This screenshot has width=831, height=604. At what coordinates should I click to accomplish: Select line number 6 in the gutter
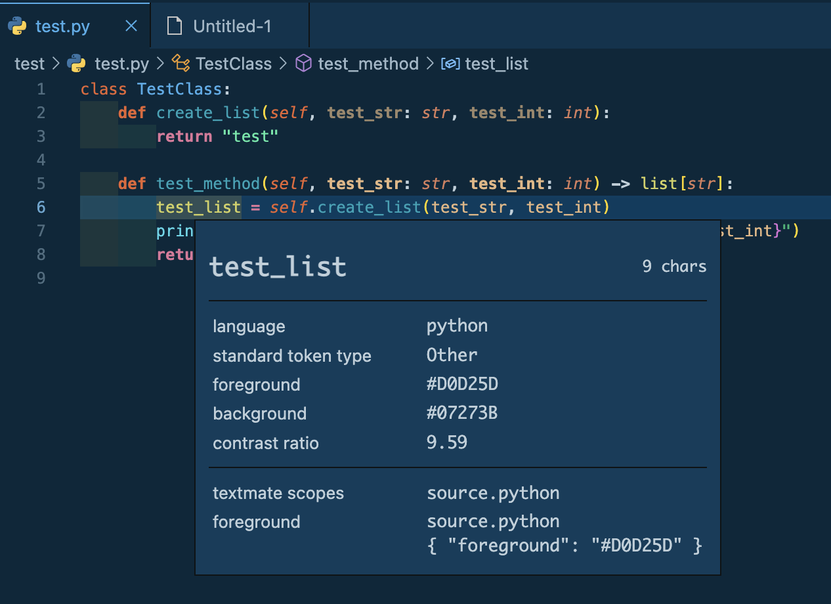(41, 207)
